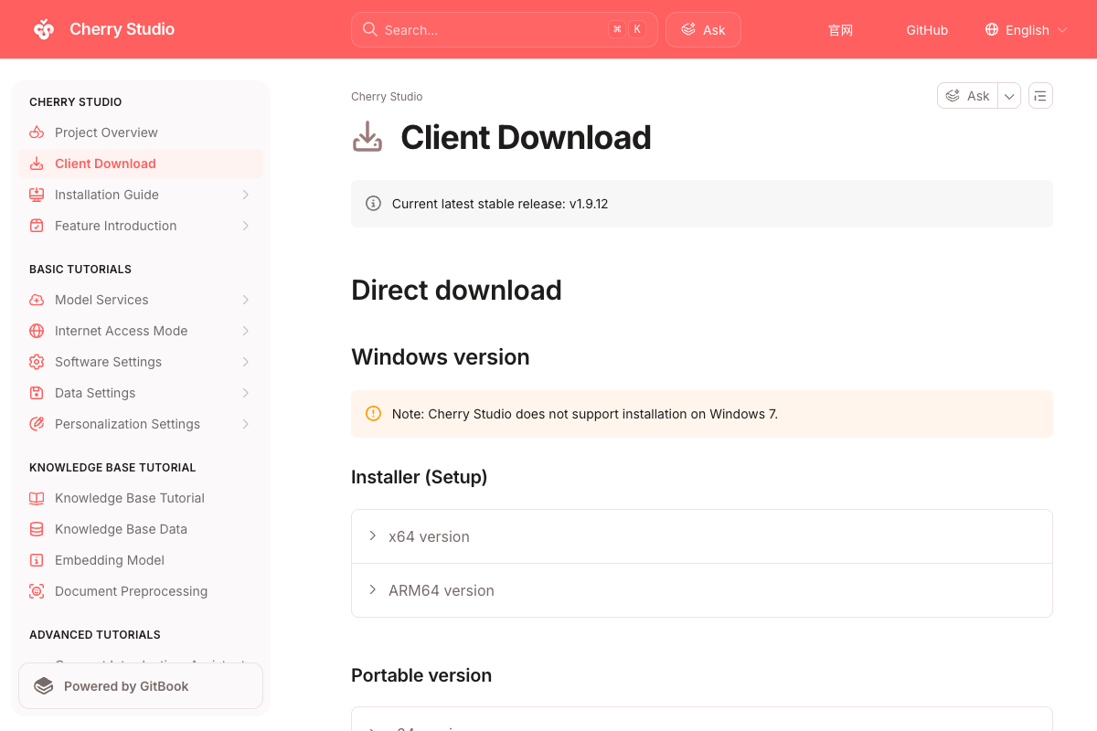This screenshot has width=1097, height=731.
Task: Open Project Overview page
Action: pos(141,132)
